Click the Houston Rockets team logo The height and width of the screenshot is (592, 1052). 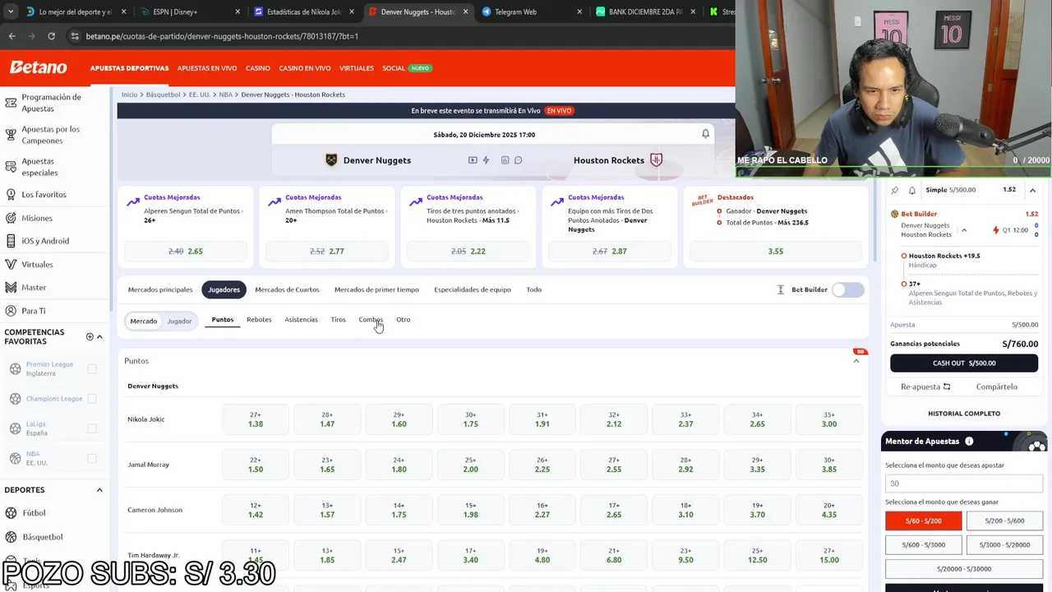(x=656, y=160)
